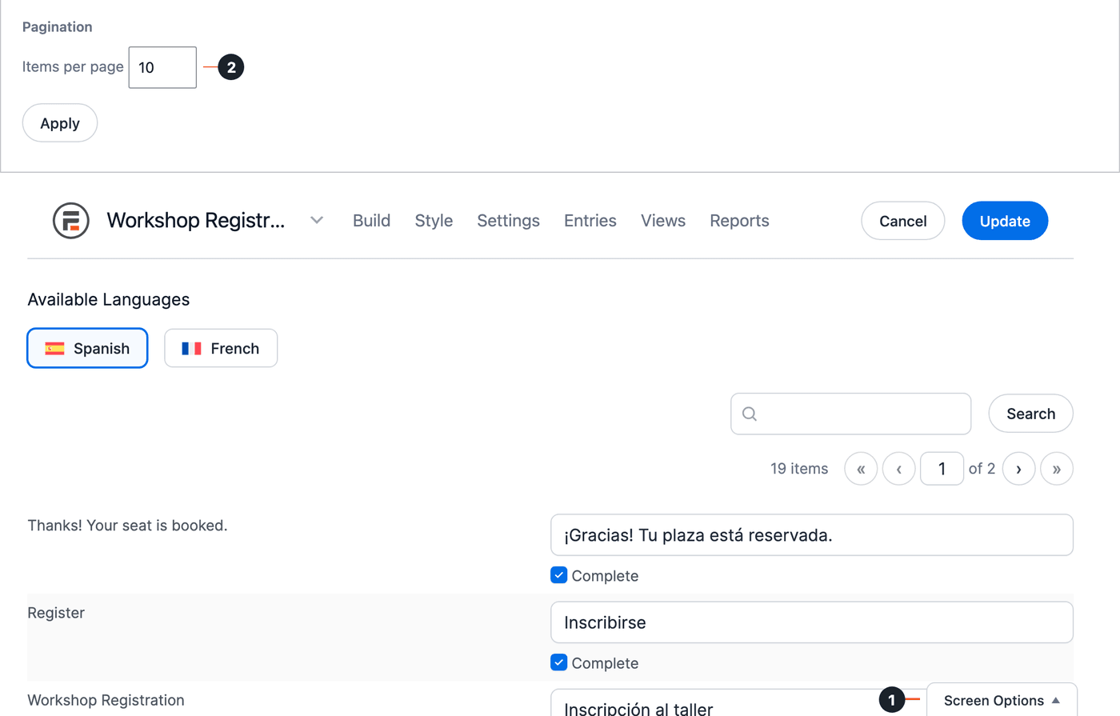Image resolution: width=1120 pixels, height=716 pixels.
Task: Uncheck Complete for the Thanks message translation
Action: pyautogui.click(x=559, y=575)
